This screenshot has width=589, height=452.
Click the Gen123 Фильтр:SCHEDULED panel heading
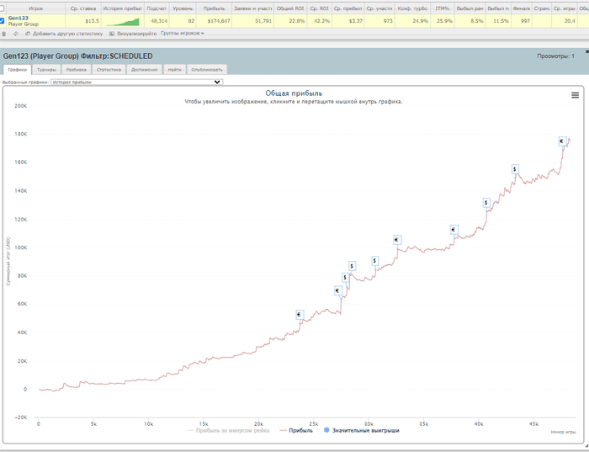(77, 56)
